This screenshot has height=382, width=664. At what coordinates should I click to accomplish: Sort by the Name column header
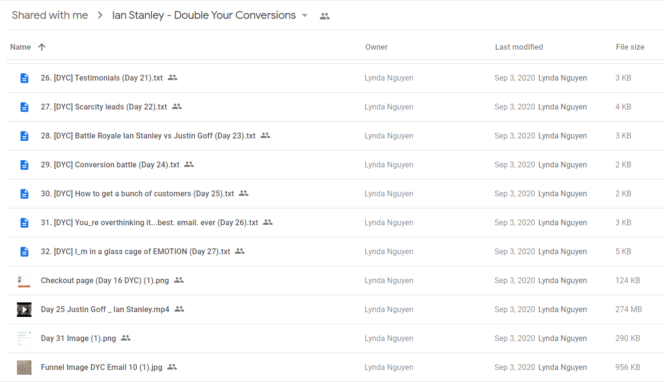(x=20, y=47)
